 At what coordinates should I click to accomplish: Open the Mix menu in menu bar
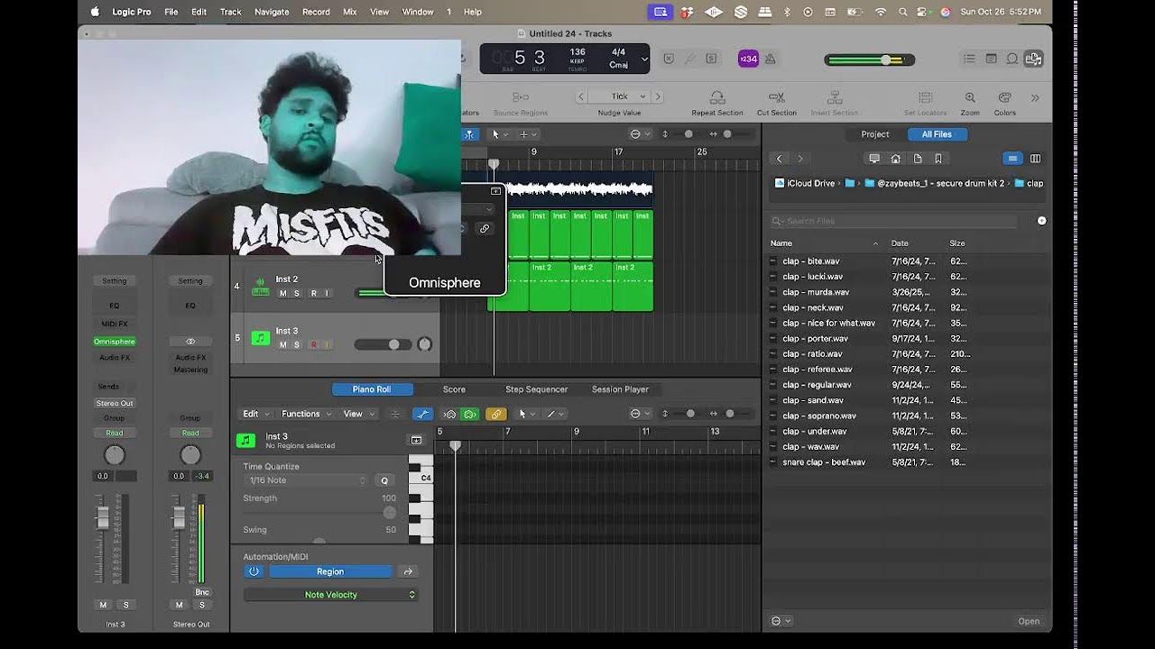[x=350, y=12]
